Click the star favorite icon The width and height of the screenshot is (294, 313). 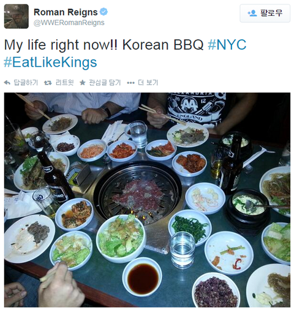pyautogui.click(x=83, y=83)
